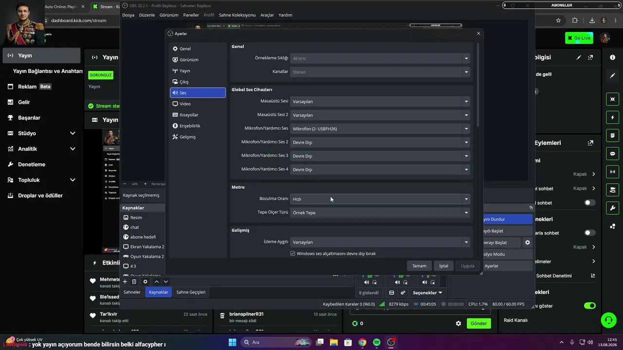
Task: Open chat settings gear beside Gönder
Action: 458,323
